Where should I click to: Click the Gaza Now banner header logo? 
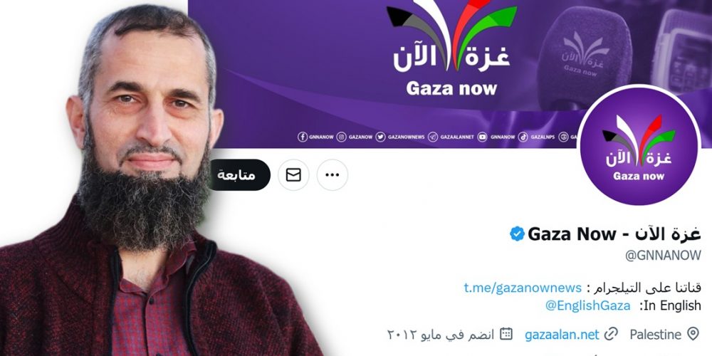451,49
